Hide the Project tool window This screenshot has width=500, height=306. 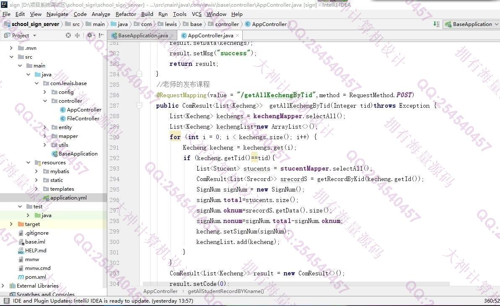[101, 35]
